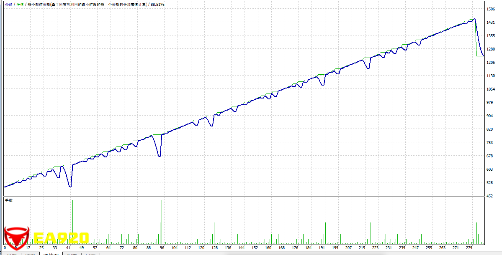Switch to the 结果 (Results) tab

tap(30, 254)
